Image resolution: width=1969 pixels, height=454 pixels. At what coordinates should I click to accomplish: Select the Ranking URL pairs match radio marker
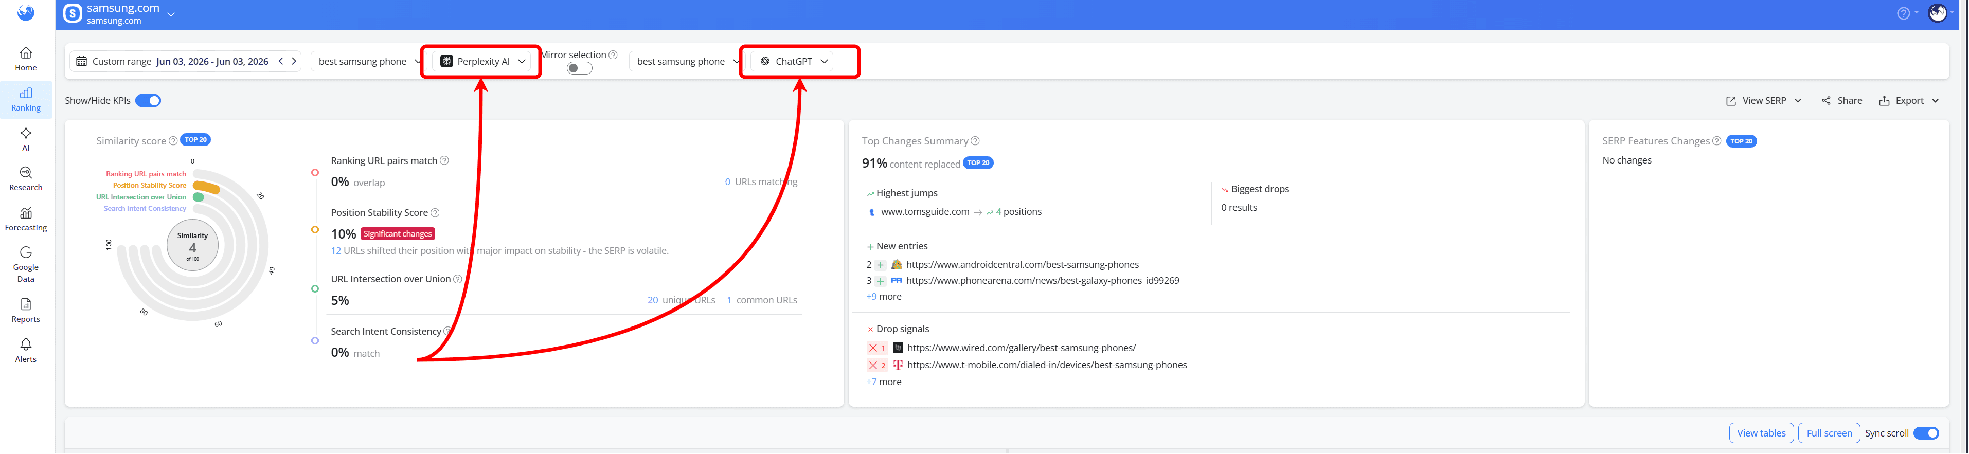coord(315,173)
